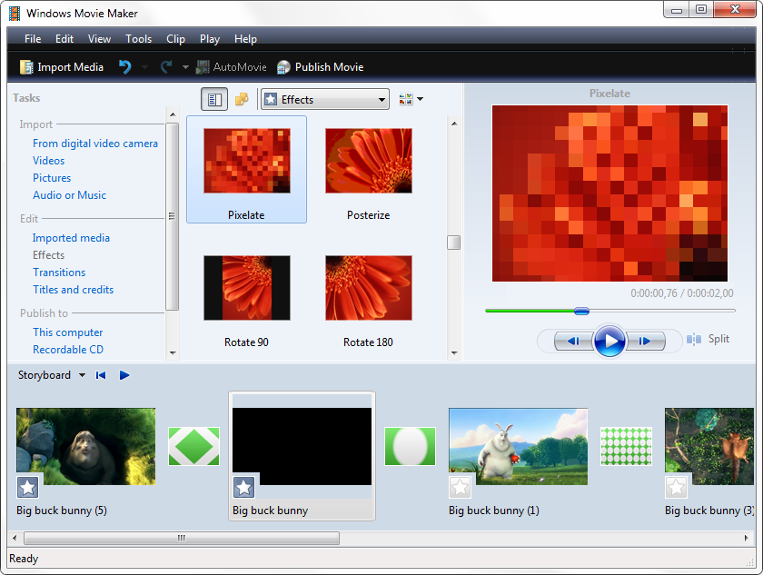Click the Publish Movie button
Viewport: 763px width, 575px height.
click(x=320, y=67)
